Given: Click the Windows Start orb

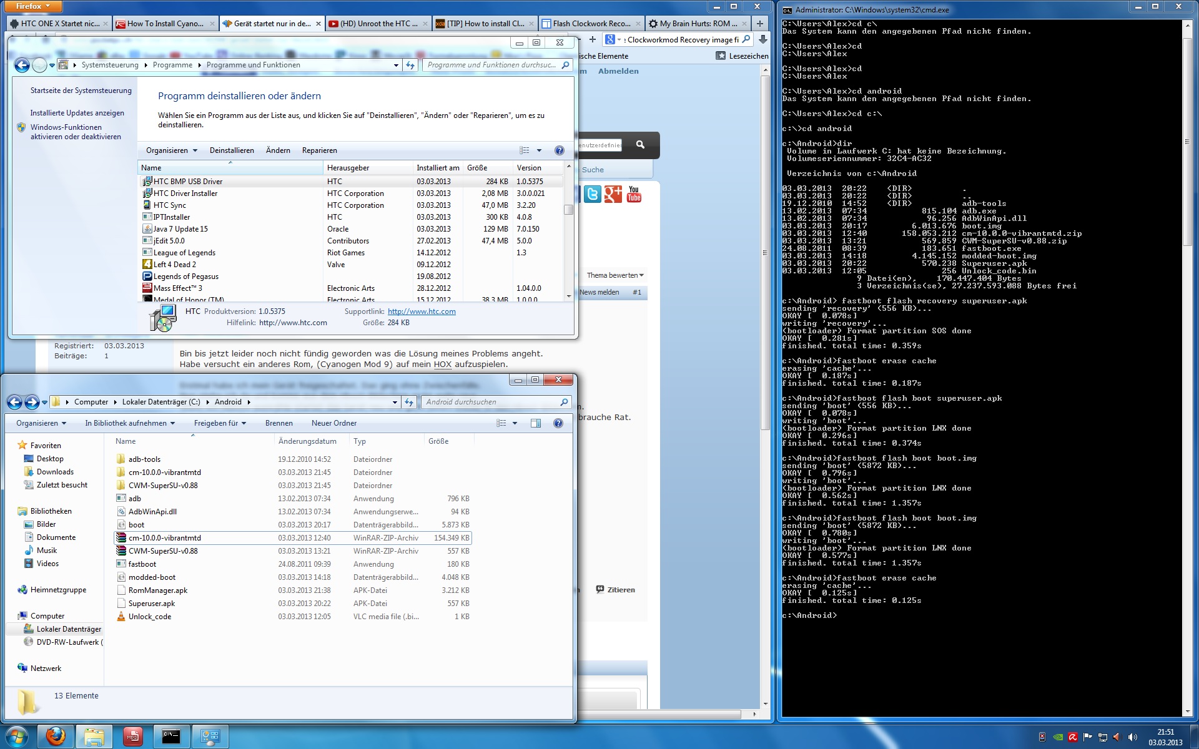Looking at the screenshot, I should tap(17, 737).
